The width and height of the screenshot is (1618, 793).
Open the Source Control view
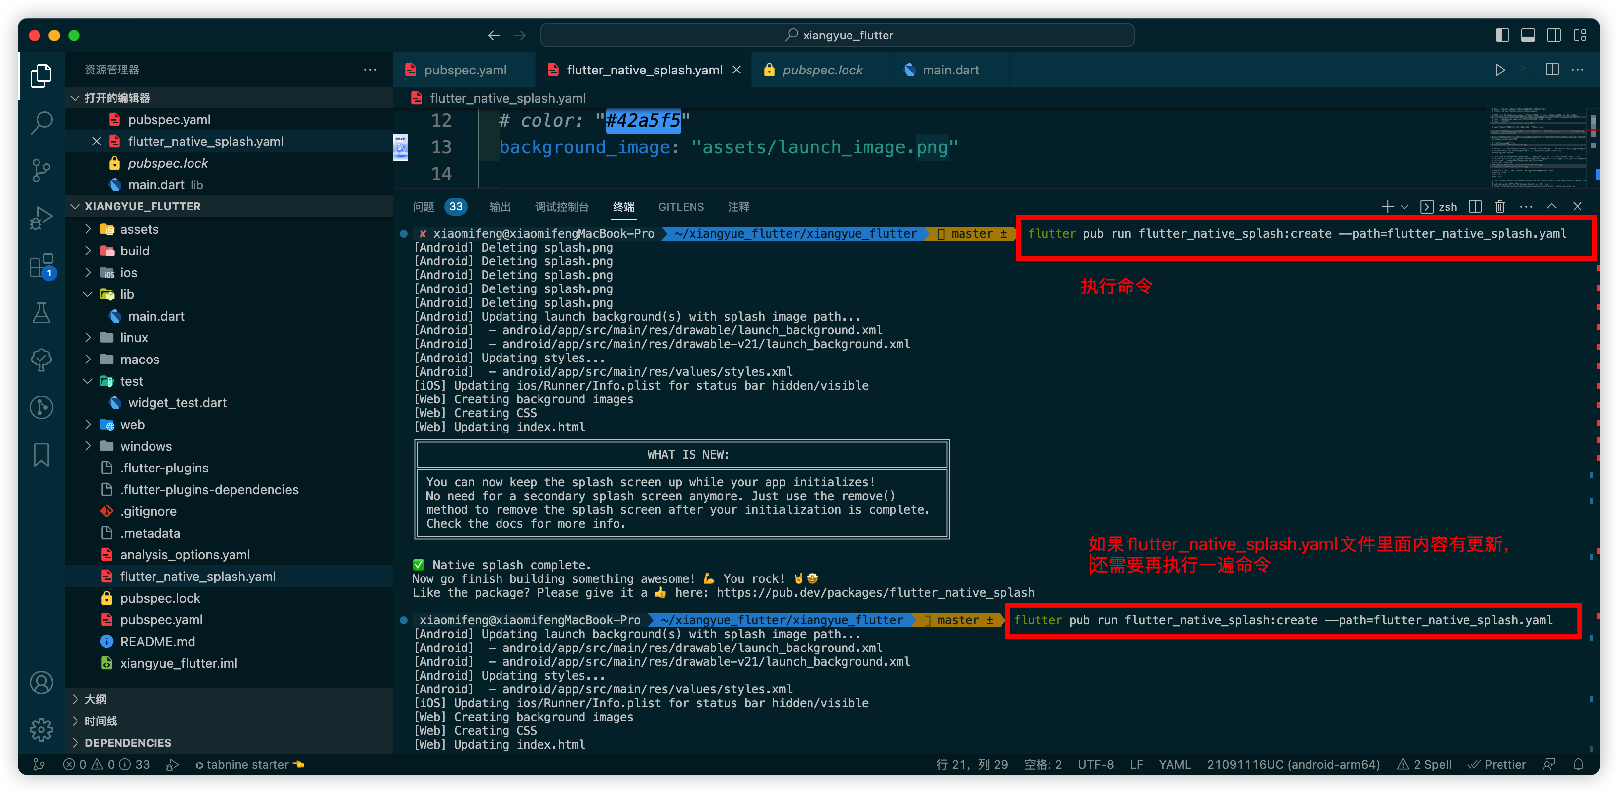(x=41, y=170)
